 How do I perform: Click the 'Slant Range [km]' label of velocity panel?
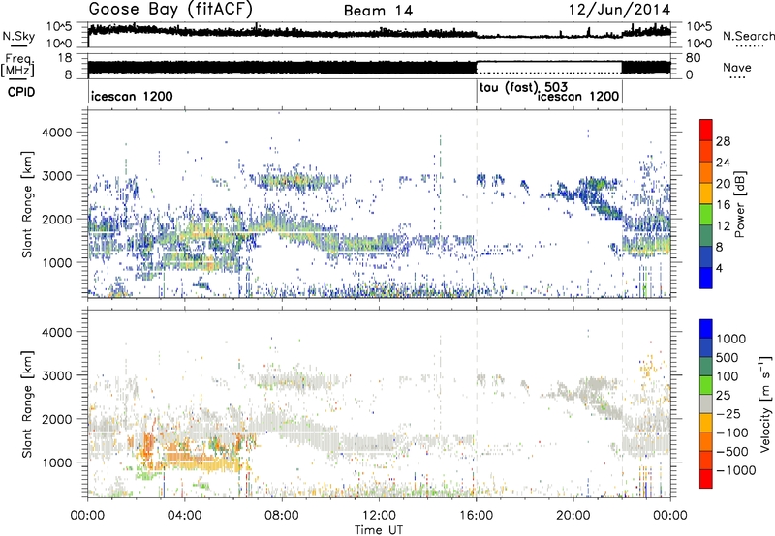(27, 403)
